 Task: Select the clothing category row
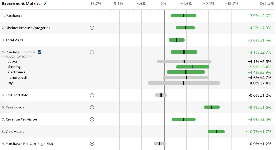pos(14,67)
